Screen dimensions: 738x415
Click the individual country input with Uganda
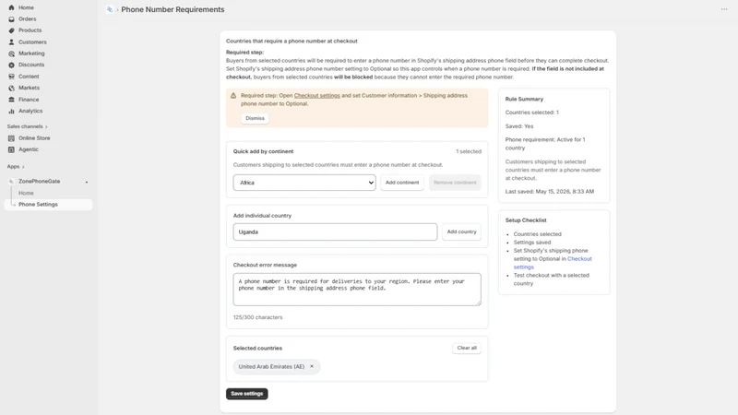335,232
